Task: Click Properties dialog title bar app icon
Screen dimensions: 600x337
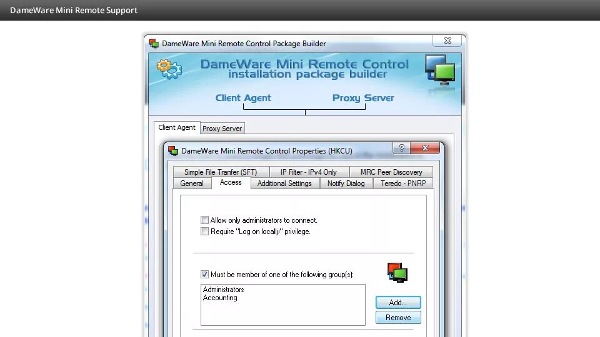Action: tap(173, 151)
